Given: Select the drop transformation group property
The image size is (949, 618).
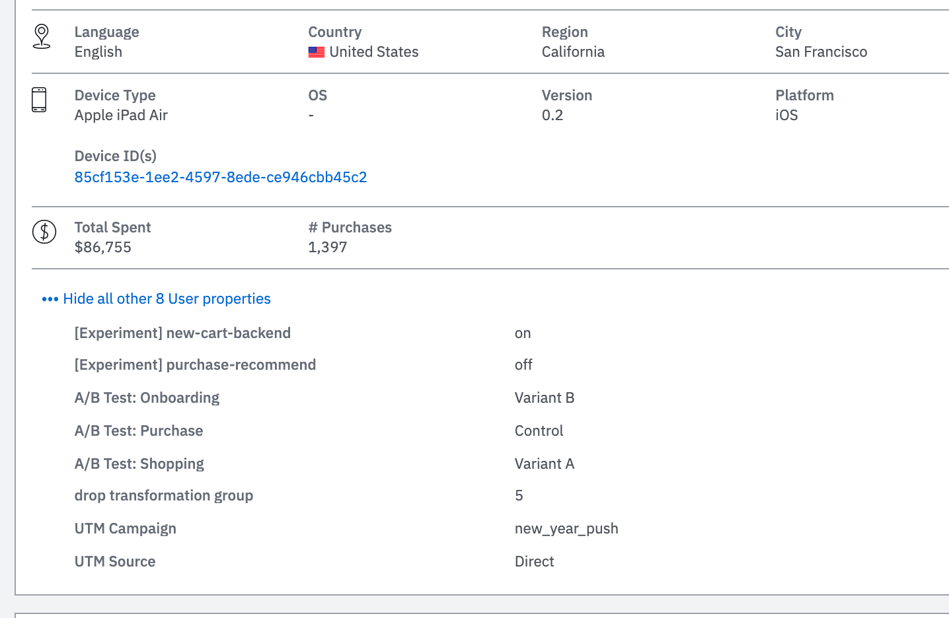Looking at the screenshot, I should [164, 496].
